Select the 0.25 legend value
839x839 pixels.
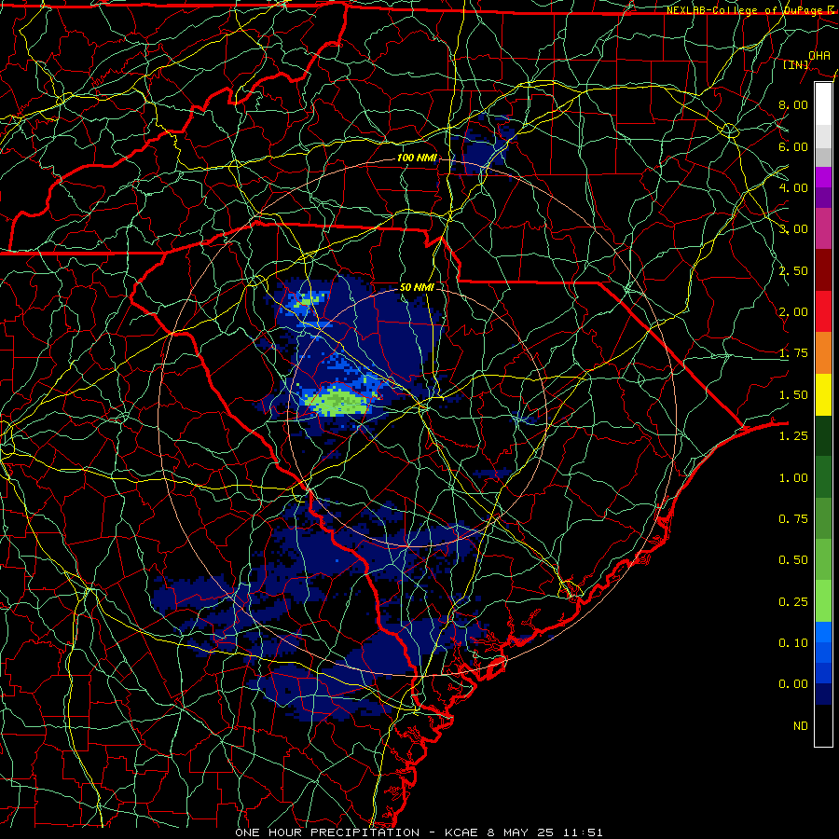pos(793,602)
